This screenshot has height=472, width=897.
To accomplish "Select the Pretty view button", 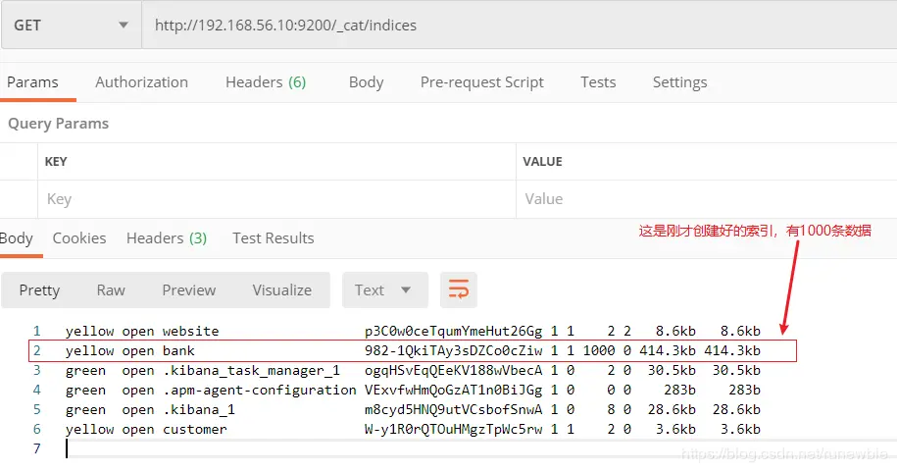I will click(39, 290).
